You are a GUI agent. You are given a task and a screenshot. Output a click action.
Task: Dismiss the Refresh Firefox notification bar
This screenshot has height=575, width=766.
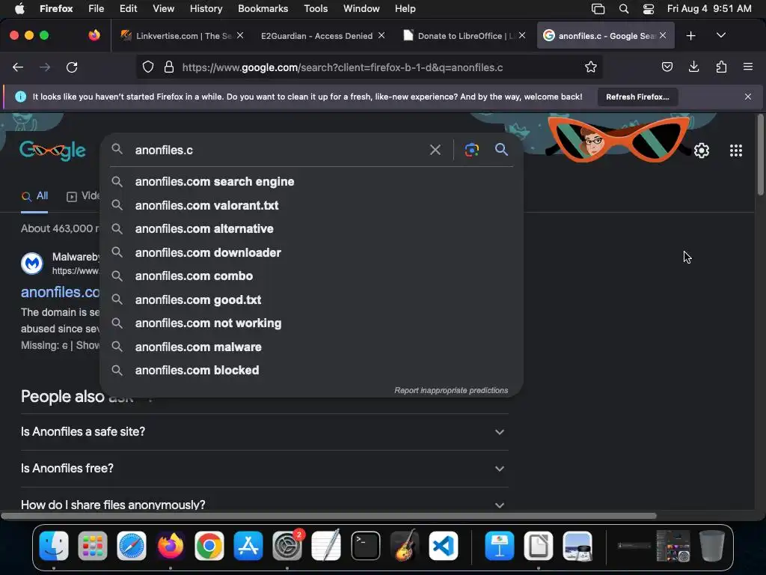click(x=747, y=97)
